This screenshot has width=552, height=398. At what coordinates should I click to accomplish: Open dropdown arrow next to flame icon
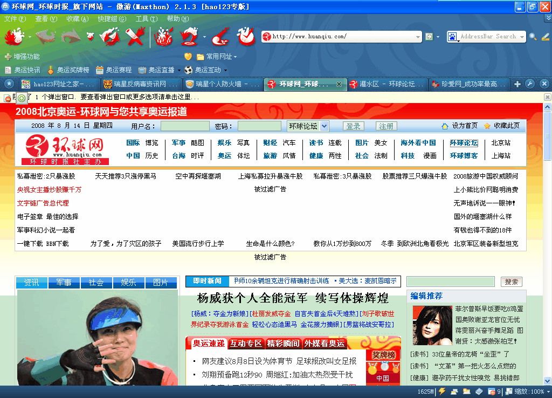coord(30,37)
